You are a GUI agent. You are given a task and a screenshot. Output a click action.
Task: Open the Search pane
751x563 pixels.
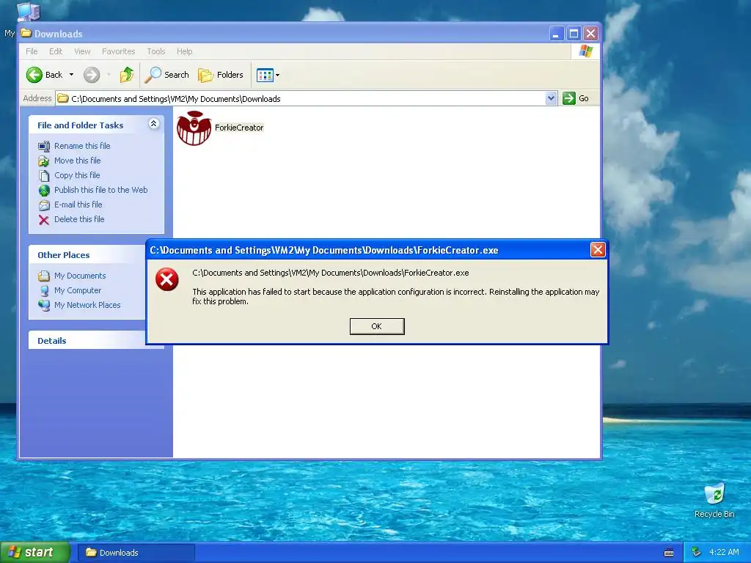166,75
